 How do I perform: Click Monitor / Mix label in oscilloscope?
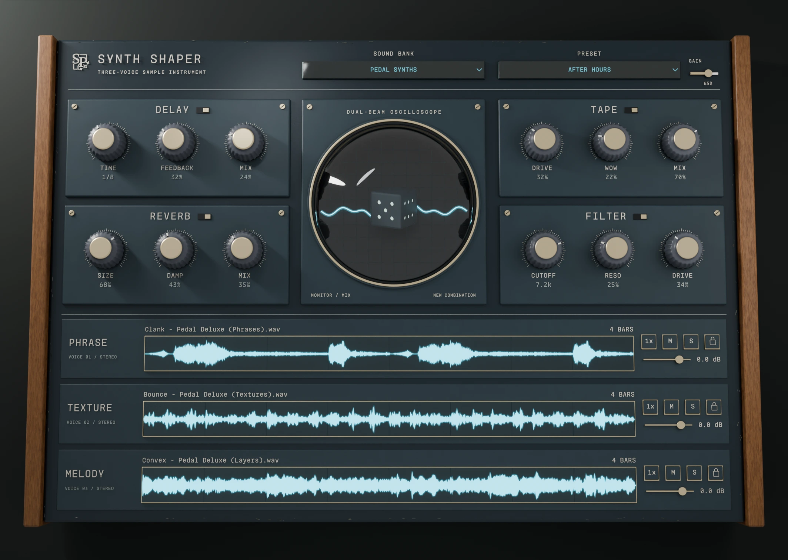[331, 295]
